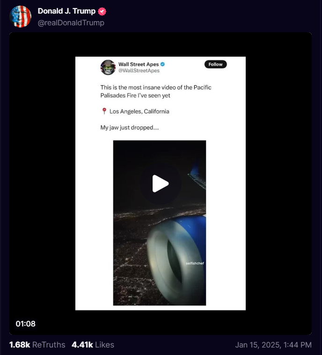The image size is (322, 355).
Task: Click the Donald J. Trump display name
Action: tap(66, 11)
